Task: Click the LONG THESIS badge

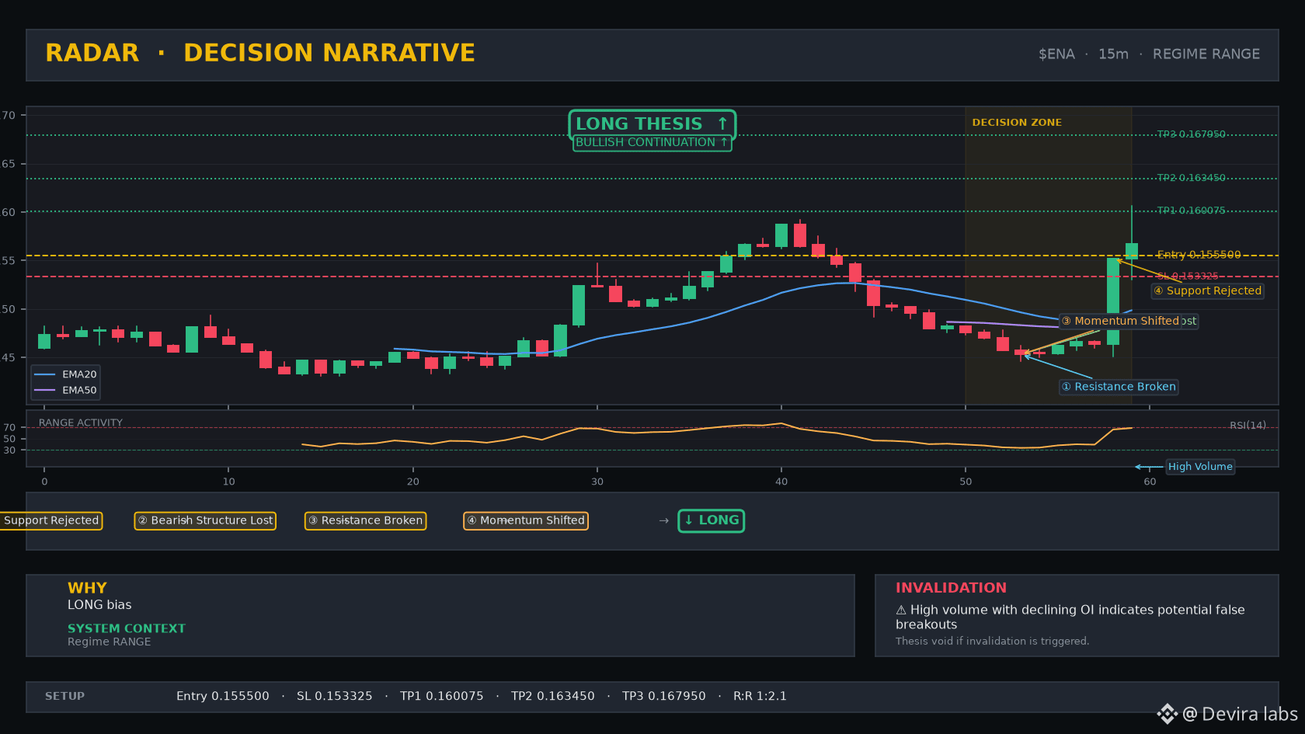Action: pyautogui.click(x=652, y=123)
